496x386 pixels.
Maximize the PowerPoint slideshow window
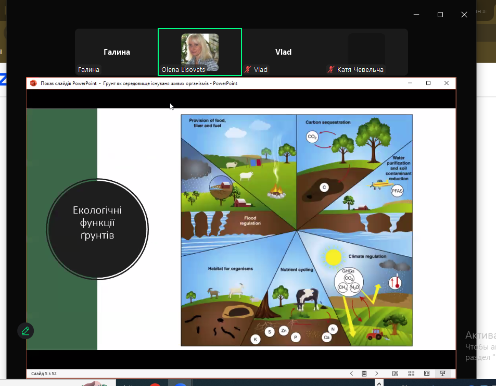pos(428,83)
